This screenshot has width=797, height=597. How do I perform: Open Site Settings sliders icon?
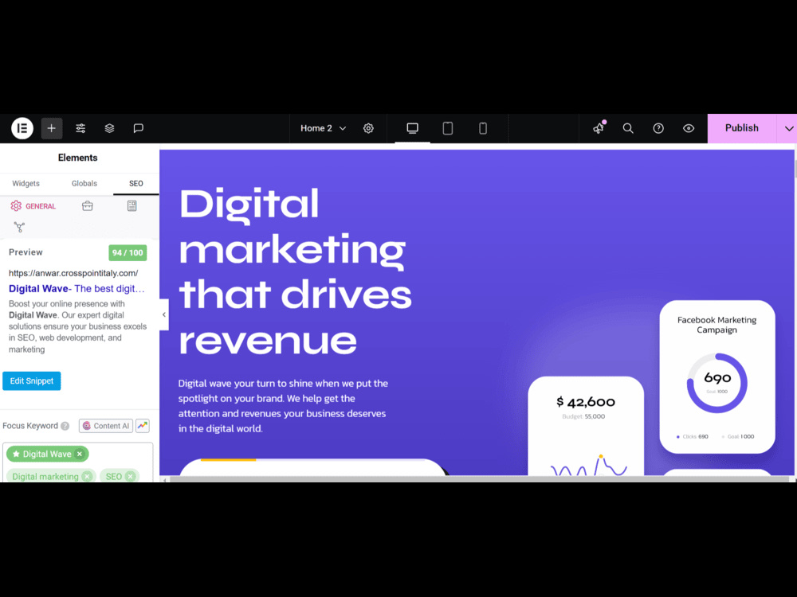80,128
